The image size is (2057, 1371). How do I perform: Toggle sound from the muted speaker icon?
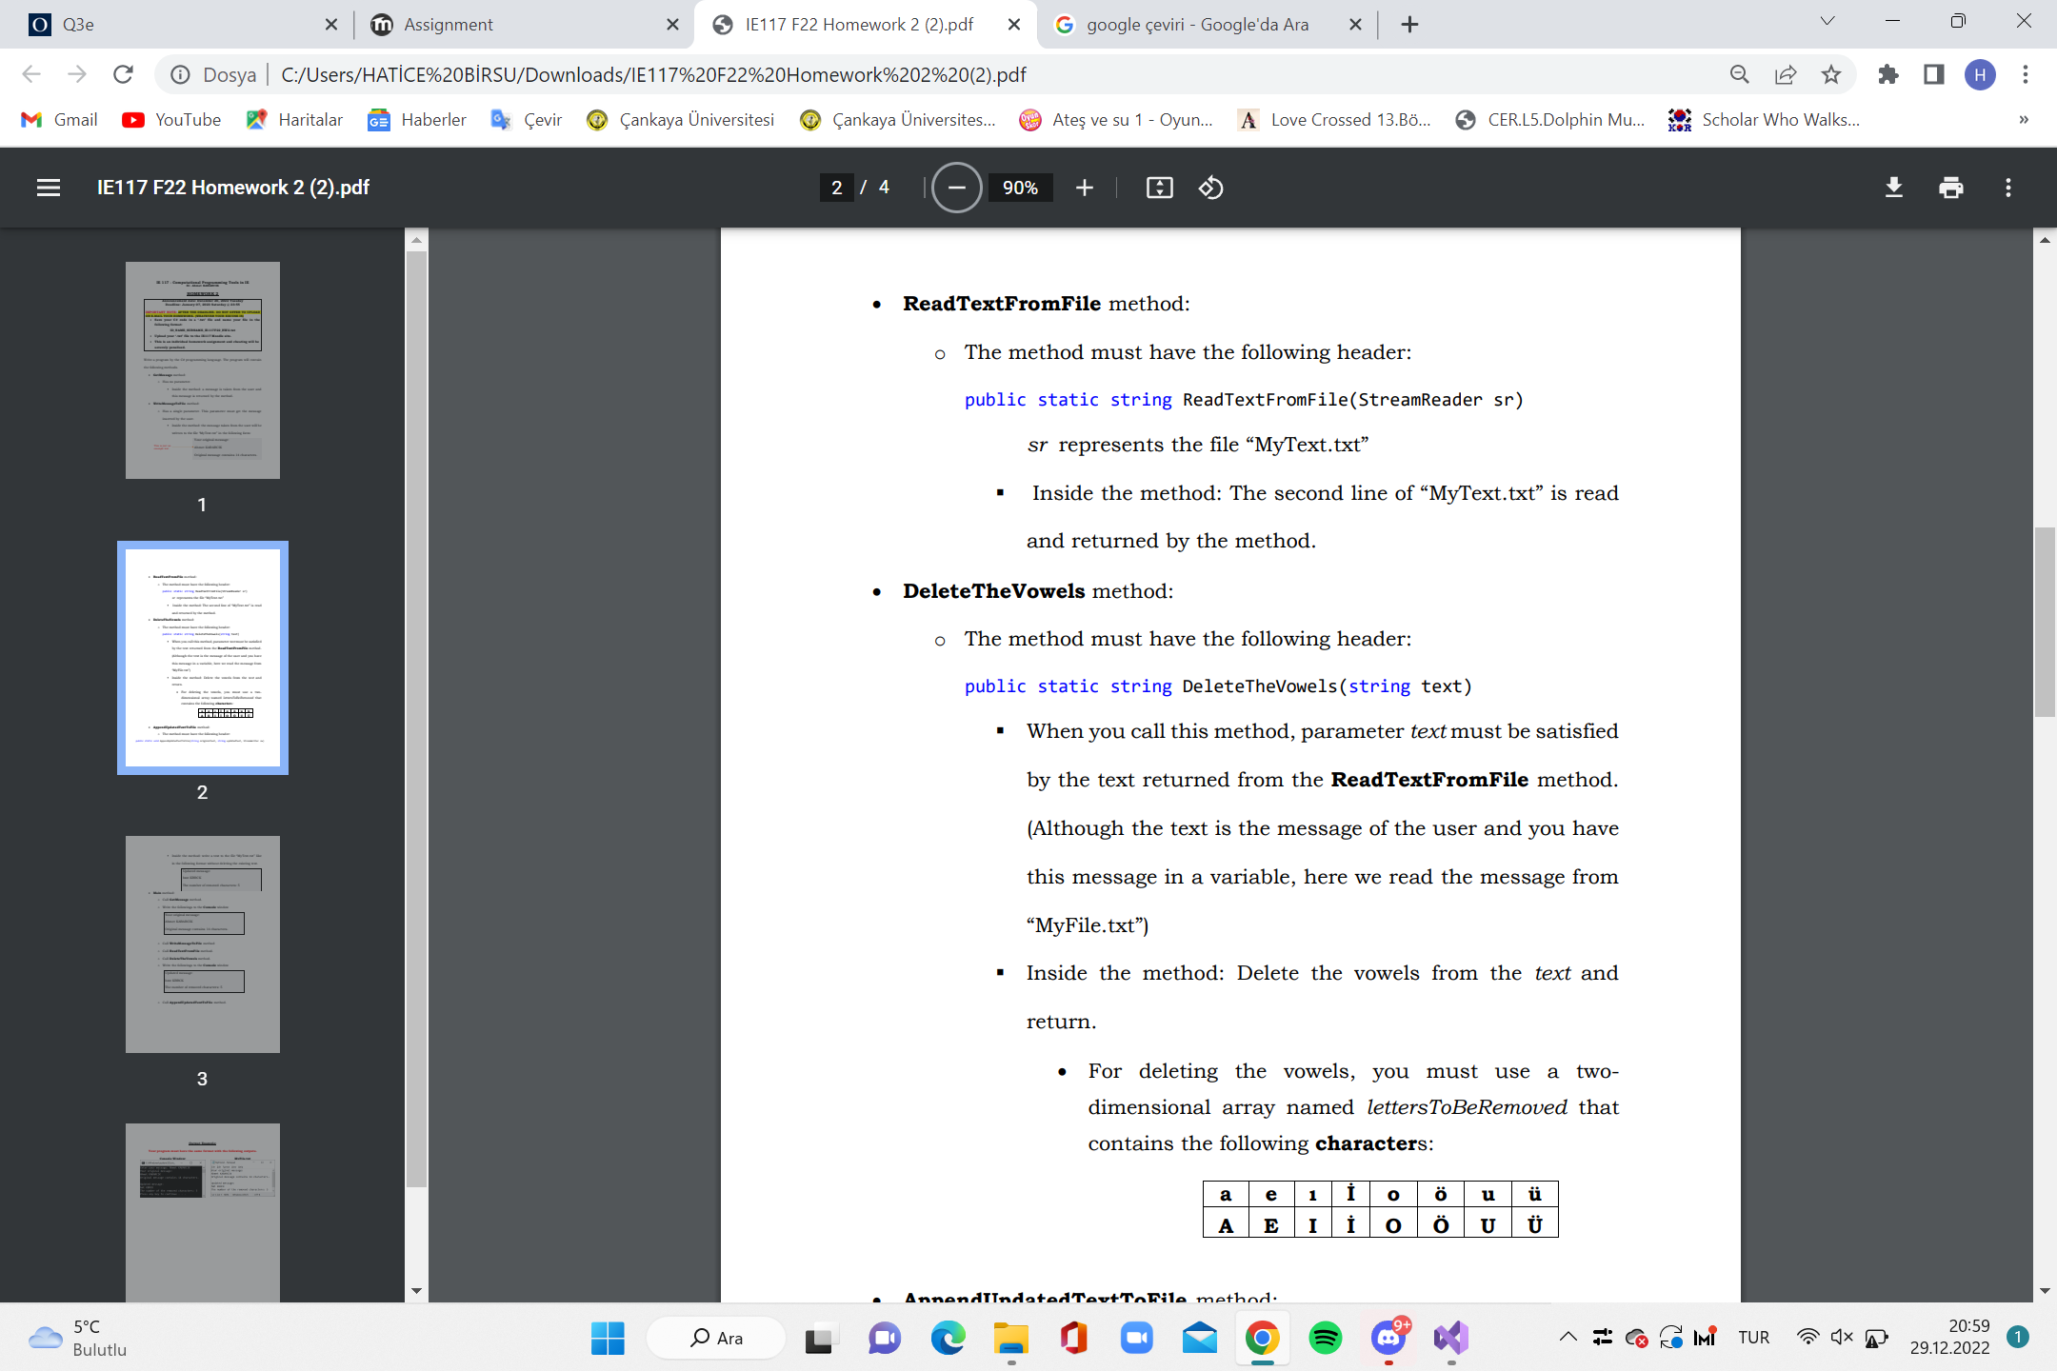click(1841, 1337)
